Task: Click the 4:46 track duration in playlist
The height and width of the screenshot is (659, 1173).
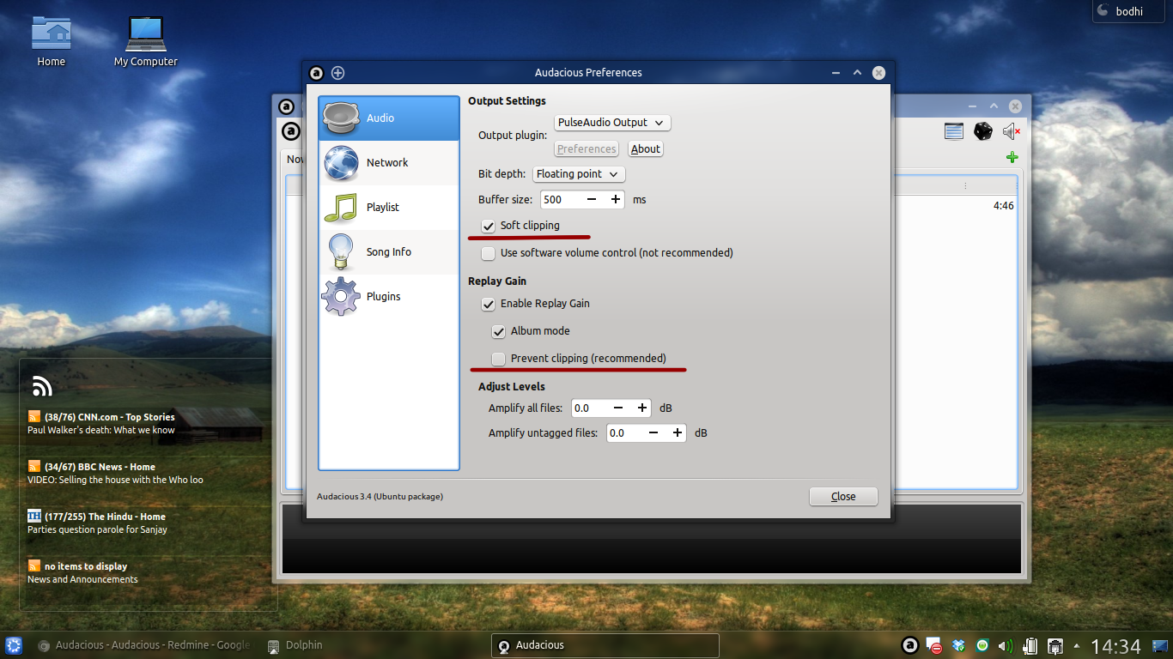Action: click(x=1003, y=206)
